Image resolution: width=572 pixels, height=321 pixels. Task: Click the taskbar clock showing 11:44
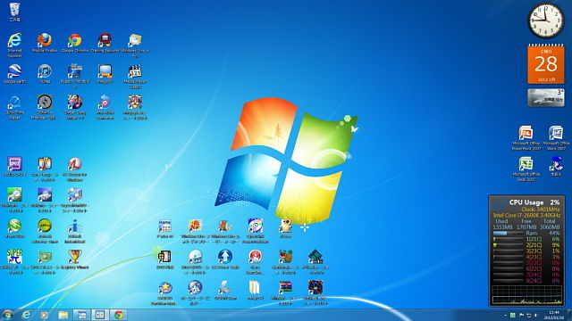pyautogui.click(x=554, y=315)
